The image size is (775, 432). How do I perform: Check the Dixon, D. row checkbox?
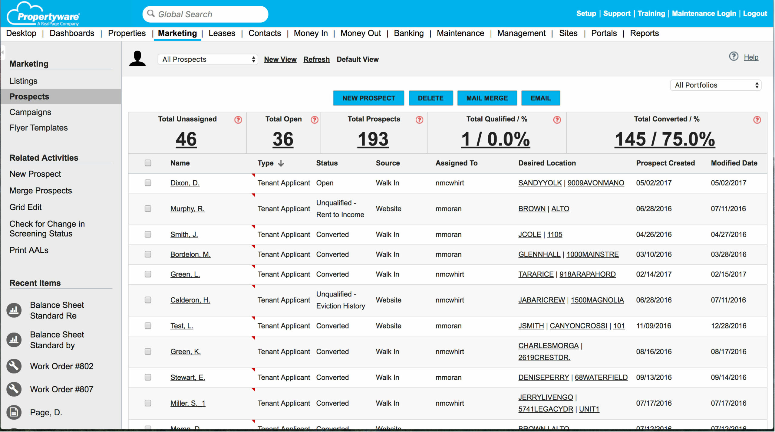click(148, 183)
